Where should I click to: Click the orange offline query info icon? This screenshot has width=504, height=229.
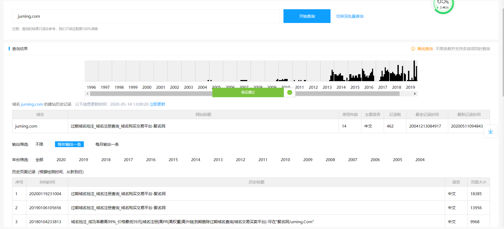click(x=413, y=49)
